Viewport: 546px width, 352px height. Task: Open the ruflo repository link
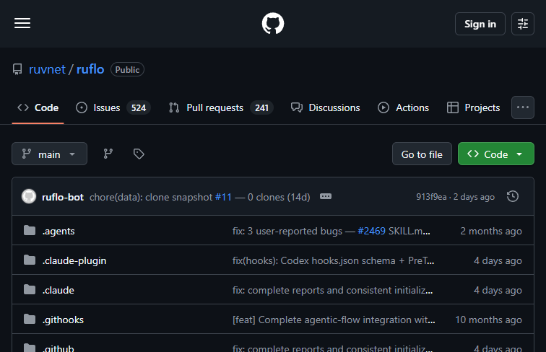90,69
